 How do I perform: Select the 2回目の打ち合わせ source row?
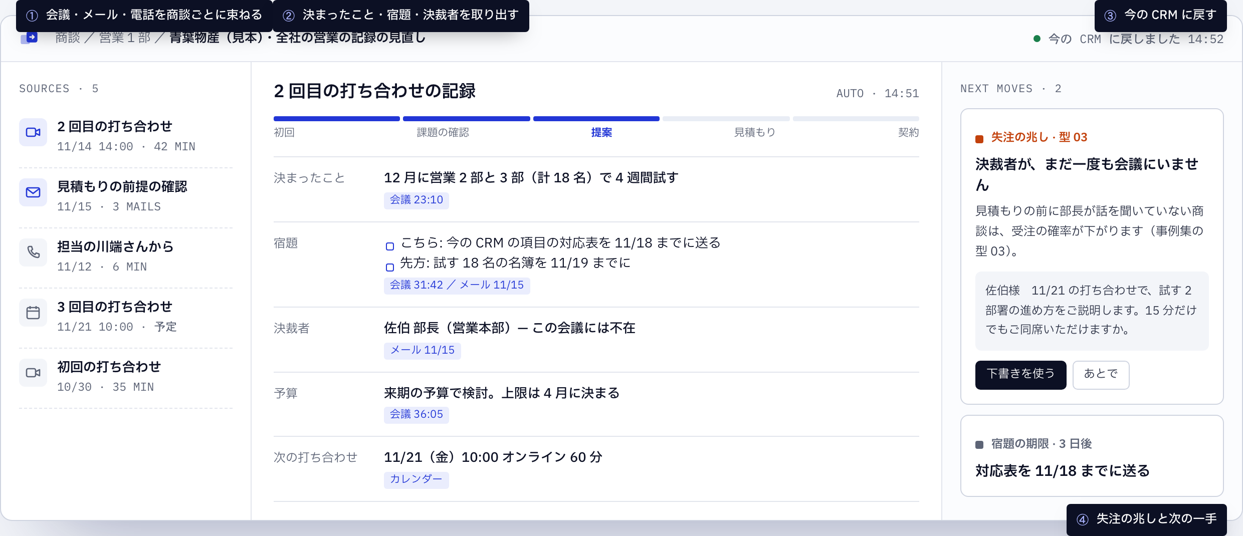click(126, 137)
